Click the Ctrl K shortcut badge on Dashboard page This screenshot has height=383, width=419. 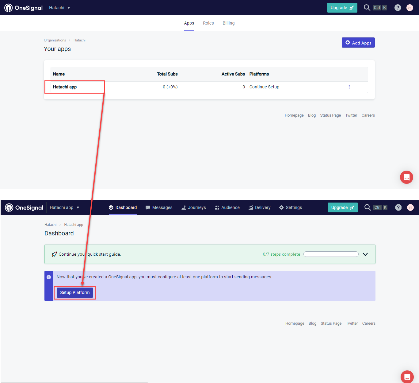click(381, 207)
